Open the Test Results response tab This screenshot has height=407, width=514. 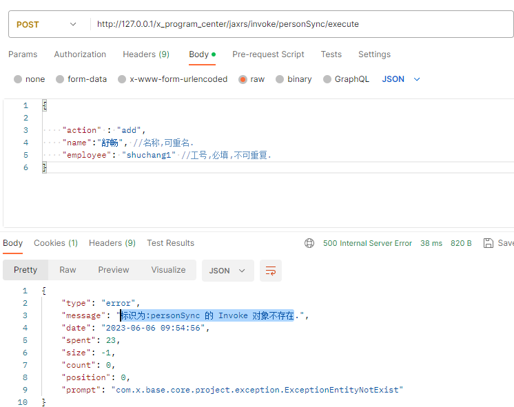coord(170,243)
